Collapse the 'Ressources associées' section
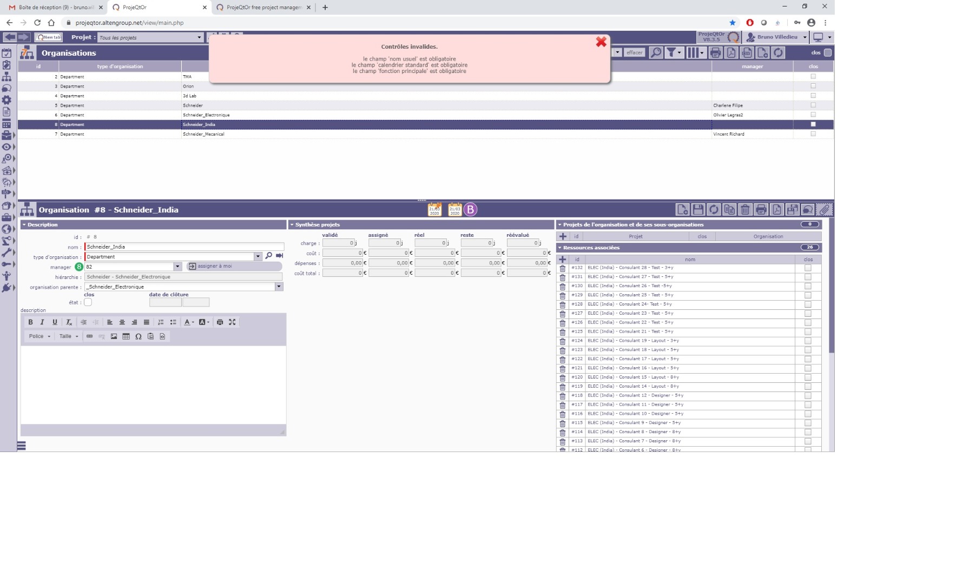Image resolution: width=969 pixels, height=584 pixels. point(560,248)
